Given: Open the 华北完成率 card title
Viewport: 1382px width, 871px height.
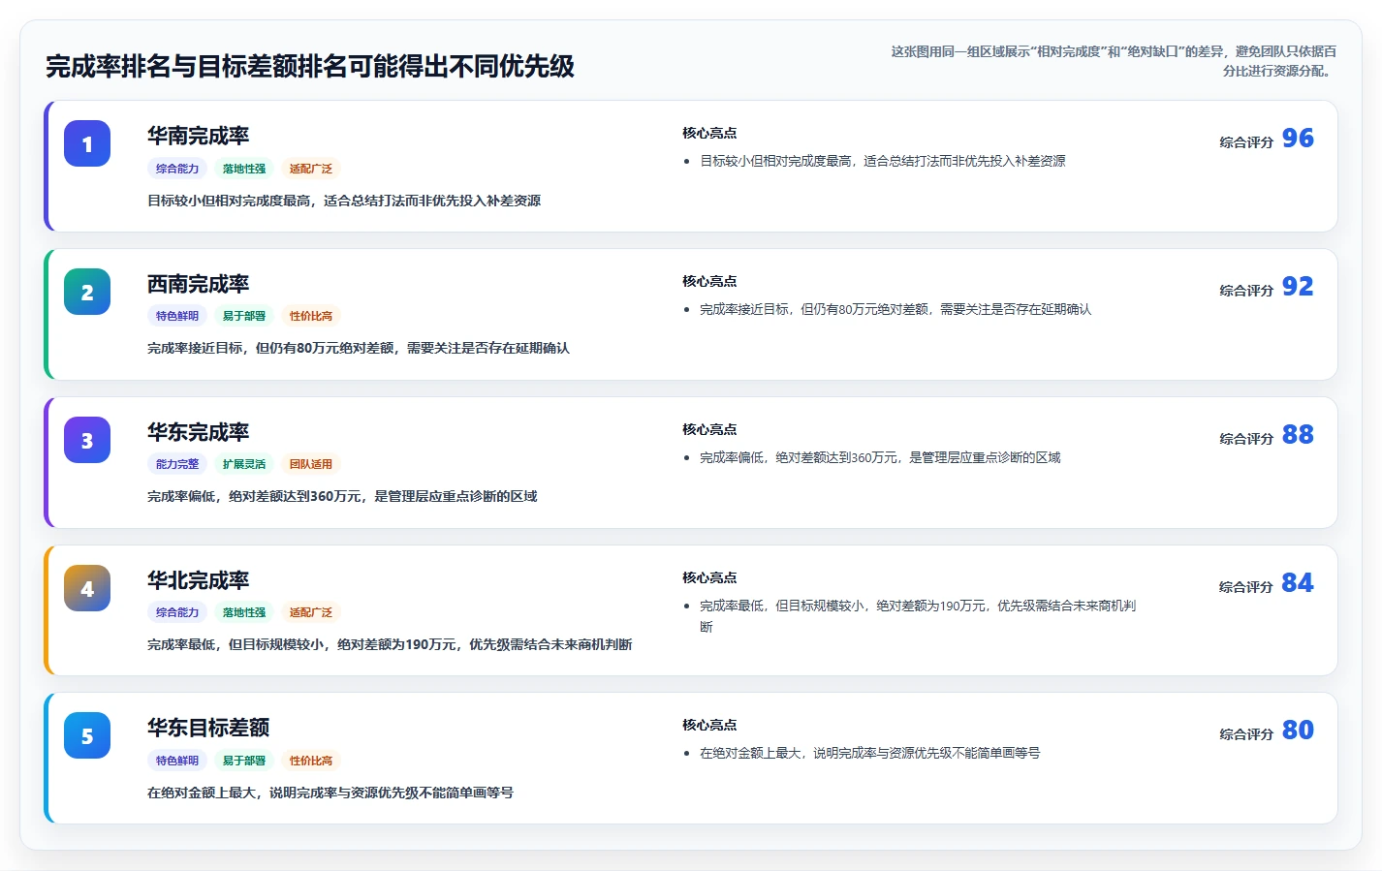Looking at the screenshot, I should (199, 580).
